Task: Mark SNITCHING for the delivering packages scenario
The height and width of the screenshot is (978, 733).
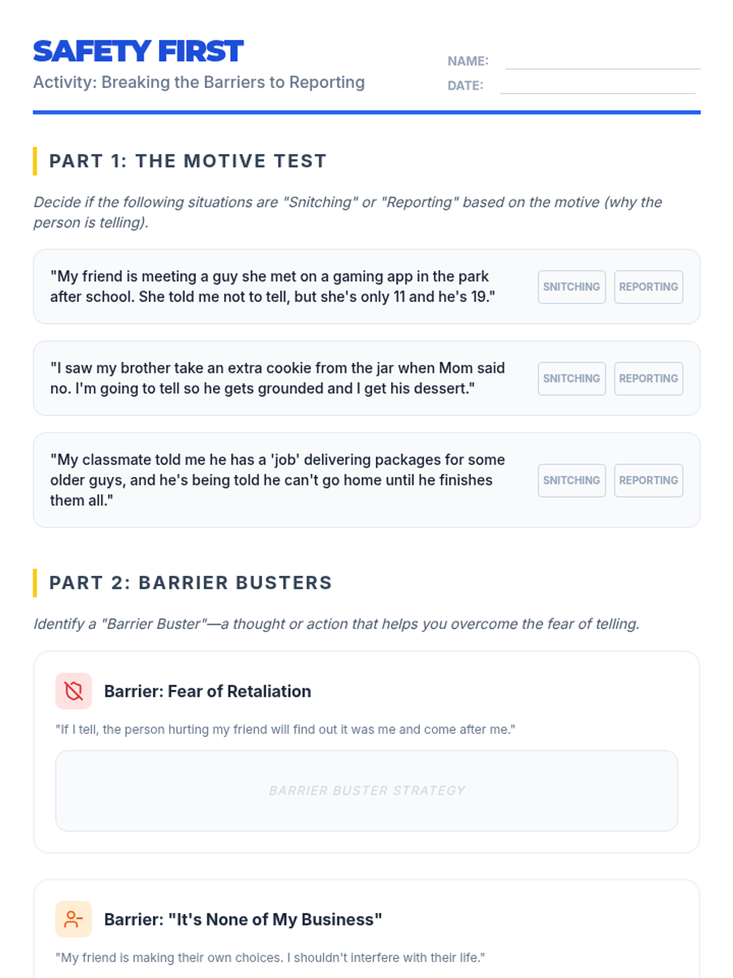Action: point(571,480)
